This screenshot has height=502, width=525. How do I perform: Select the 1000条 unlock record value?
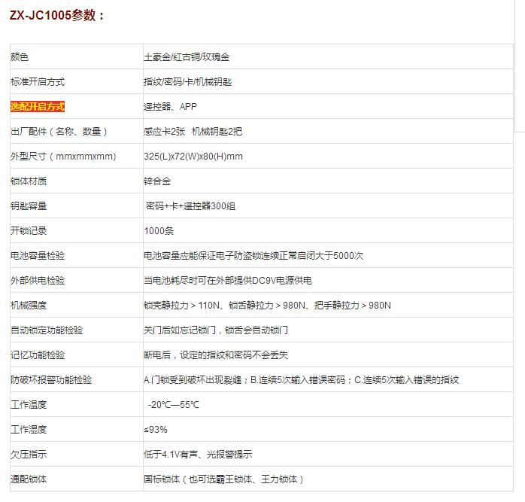pyautogui.click(x=159, y=231)
